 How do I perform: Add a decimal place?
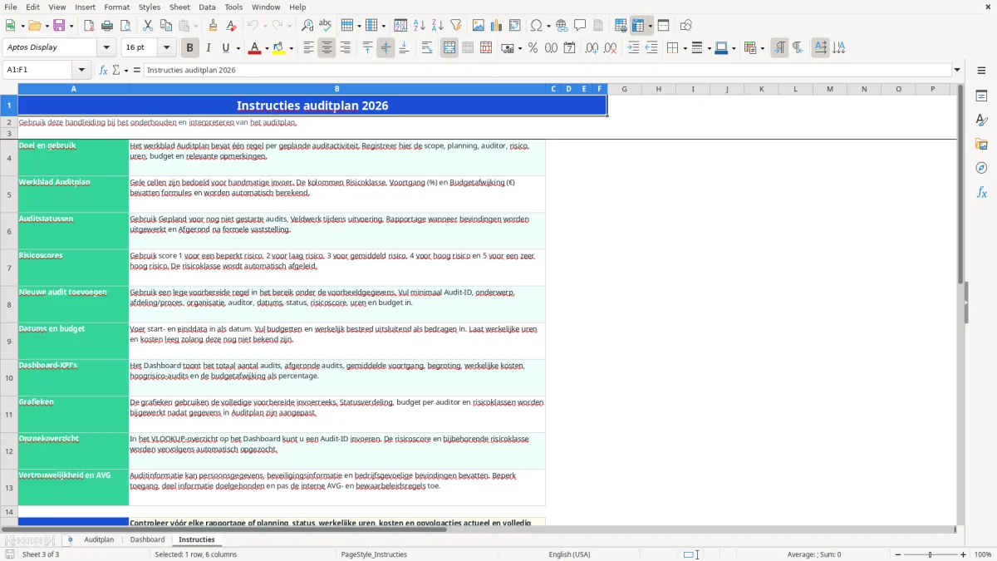[x=592, y=48]
